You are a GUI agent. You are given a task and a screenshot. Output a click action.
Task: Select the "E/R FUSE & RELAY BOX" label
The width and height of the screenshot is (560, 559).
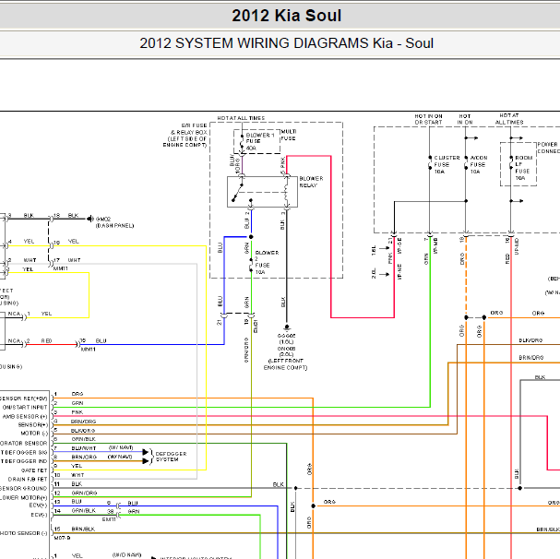click(188, 129)
